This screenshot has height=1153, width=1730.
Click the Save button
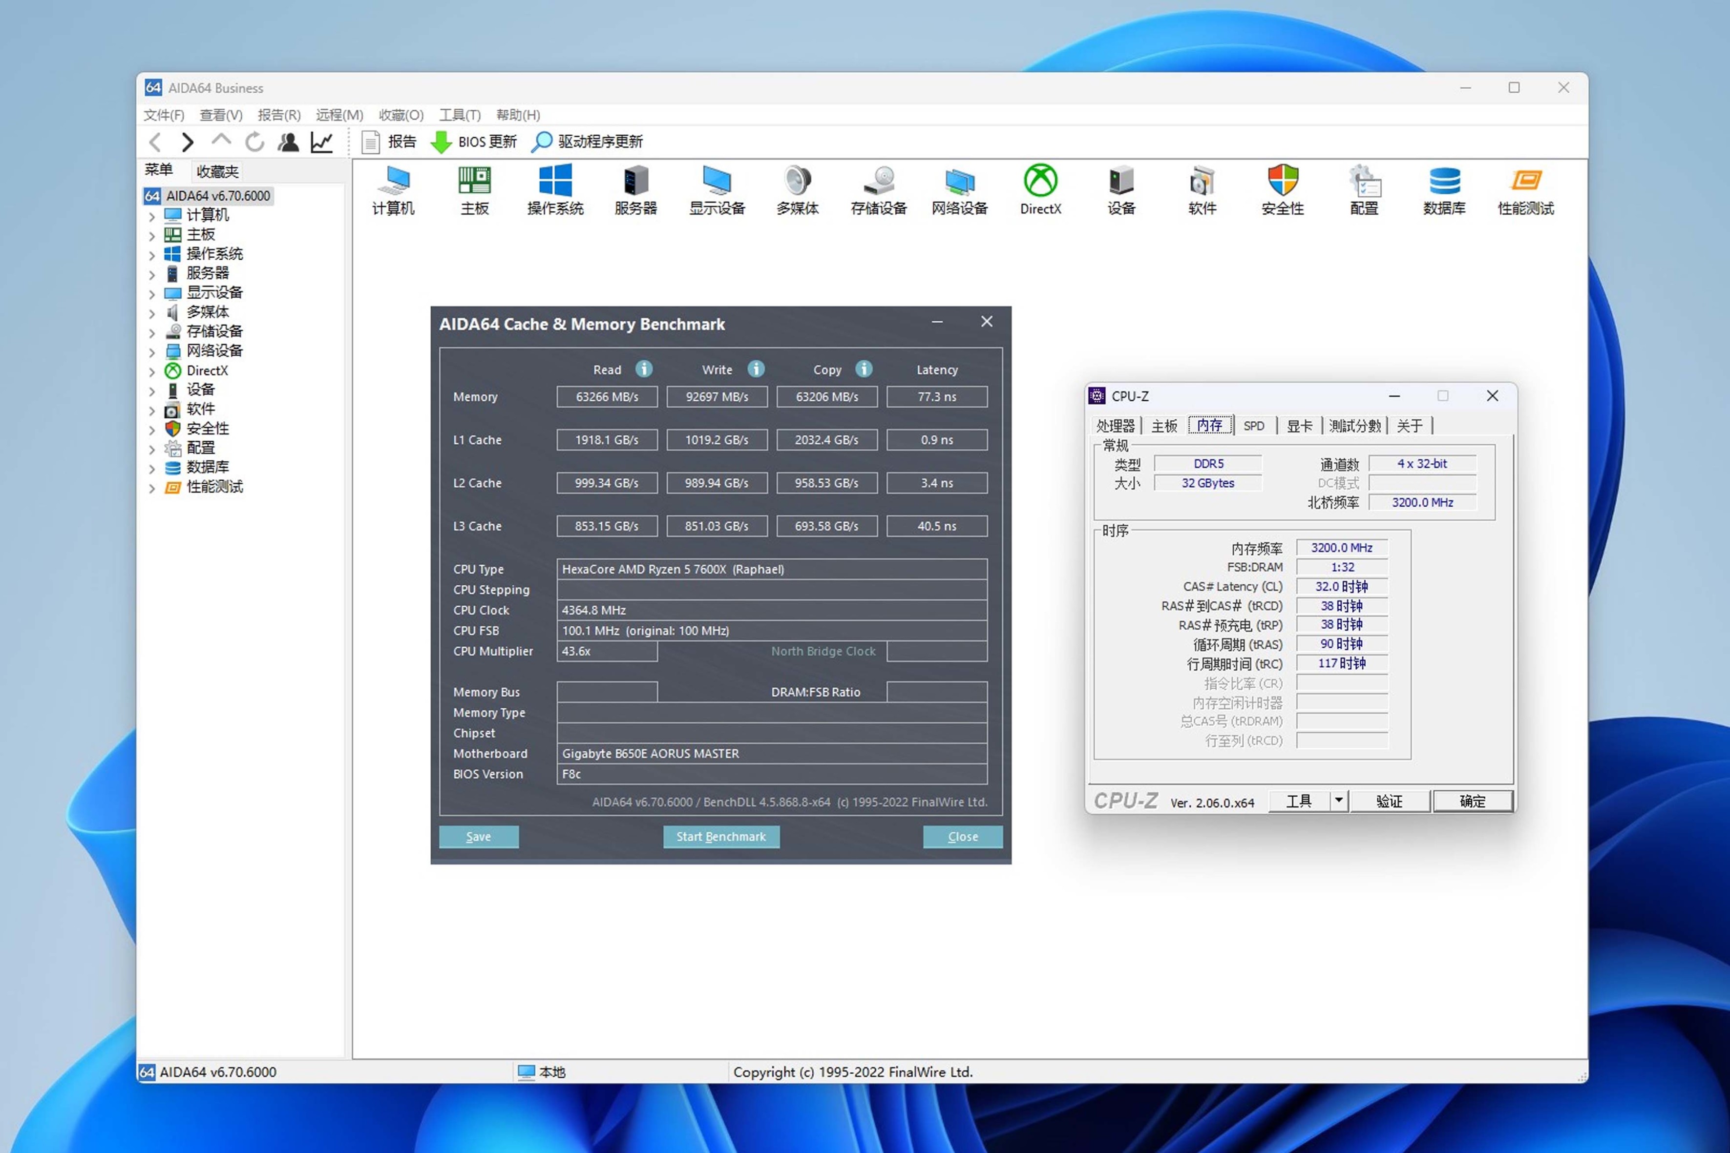pos(479,837)
